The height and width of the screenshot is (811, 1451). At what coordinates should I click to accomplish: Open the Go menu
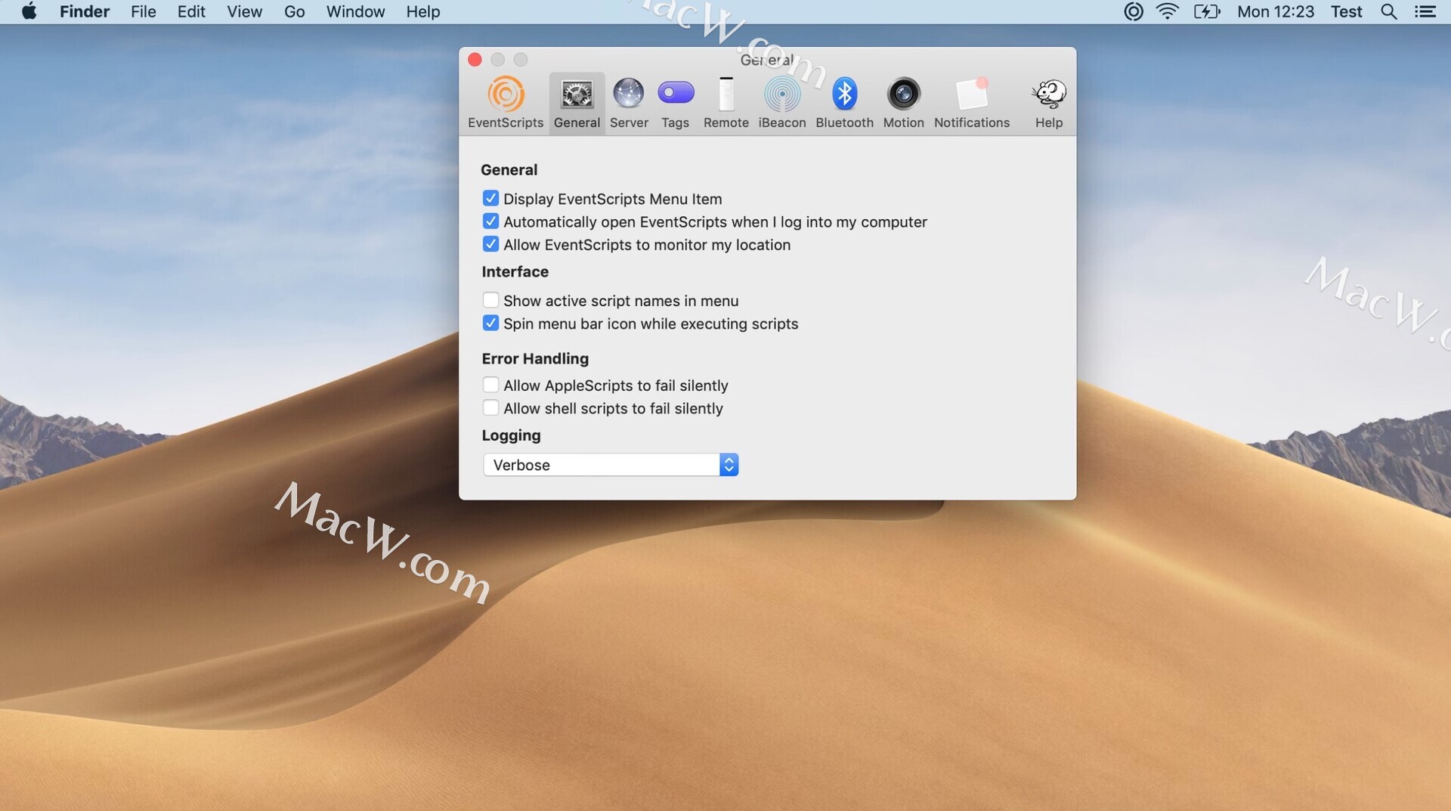click(x=294, y=11)
